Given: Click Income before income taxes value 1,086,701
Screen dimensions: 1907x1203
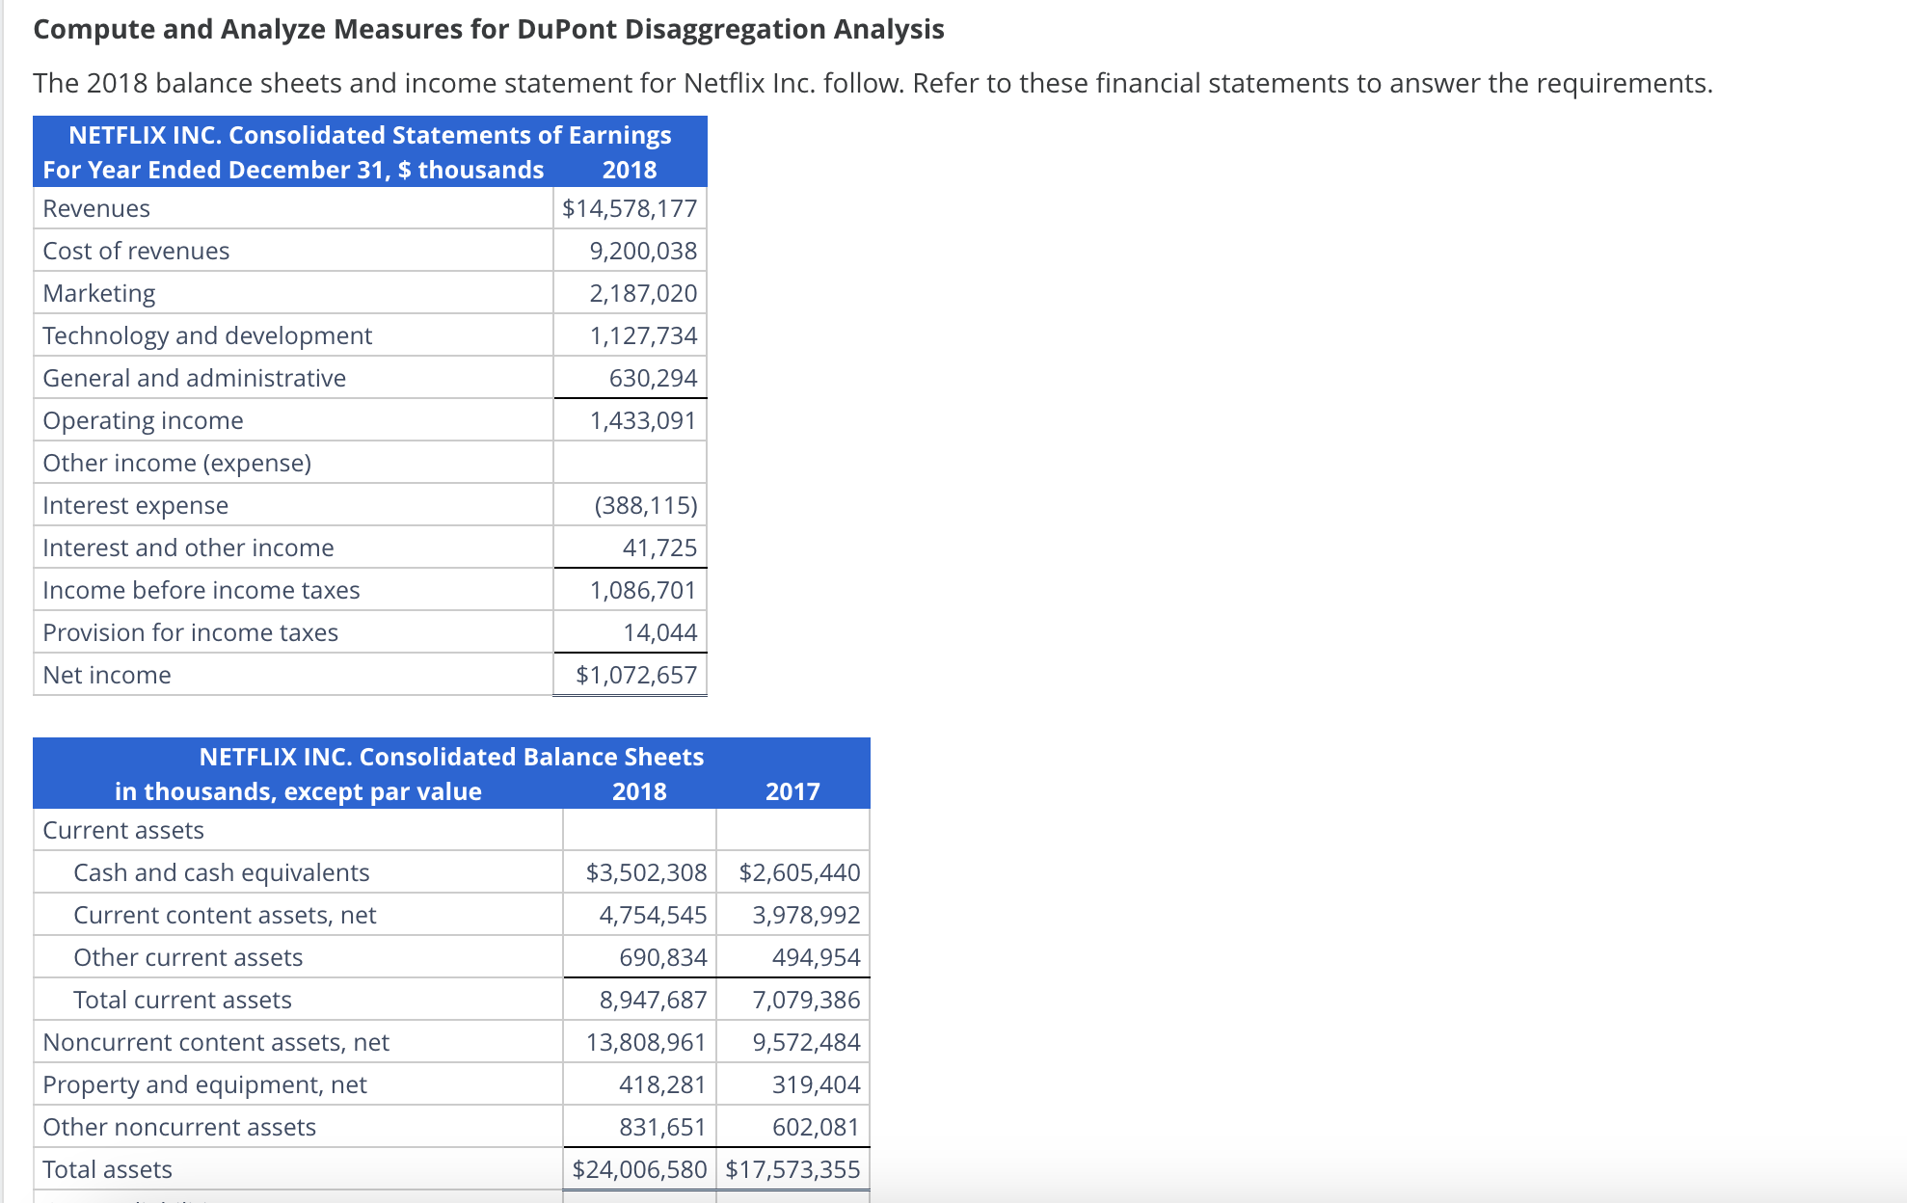Looking at the screenshot, I should (x=643, y=590).
